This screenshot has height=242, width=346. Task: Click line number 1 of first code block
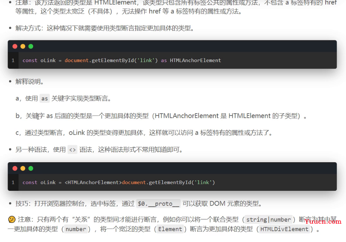pos(13,61)
